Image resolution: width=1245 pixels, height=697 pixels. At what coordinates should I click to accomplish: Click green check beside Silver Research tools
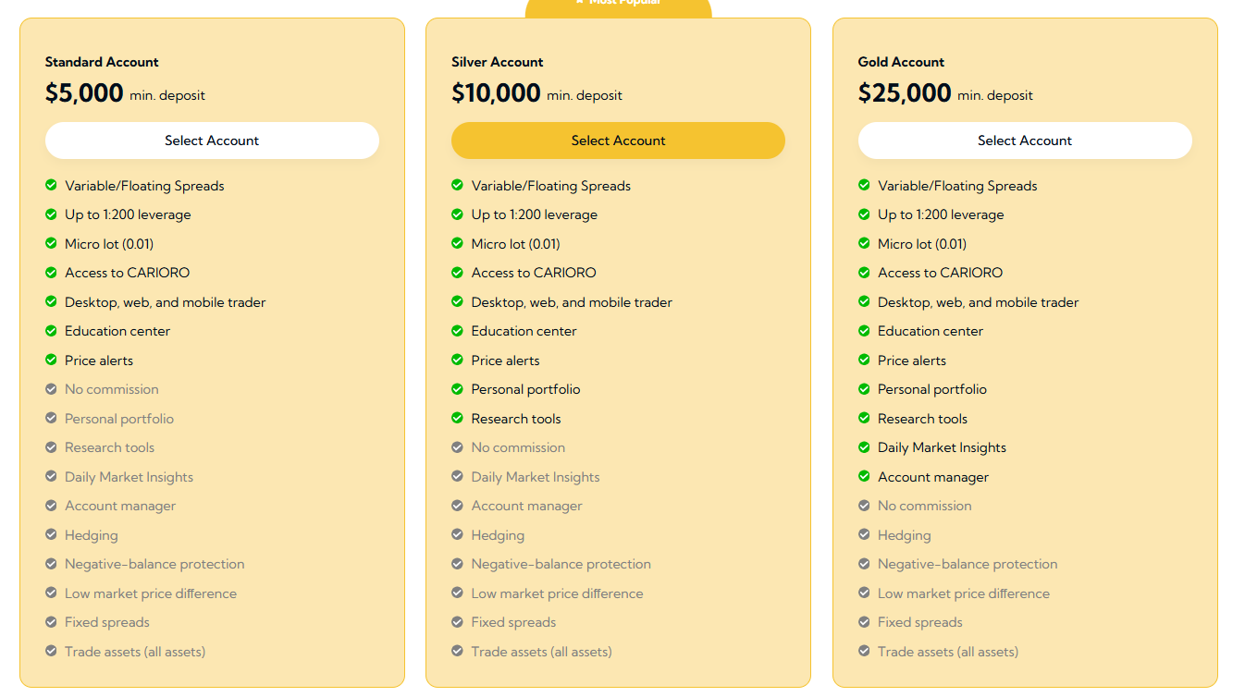457,419
